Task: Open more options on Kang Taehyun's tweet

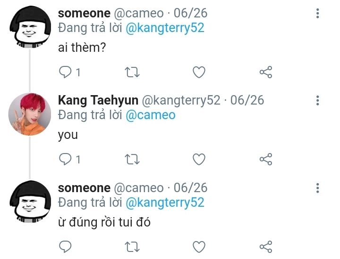Action: 318,100
